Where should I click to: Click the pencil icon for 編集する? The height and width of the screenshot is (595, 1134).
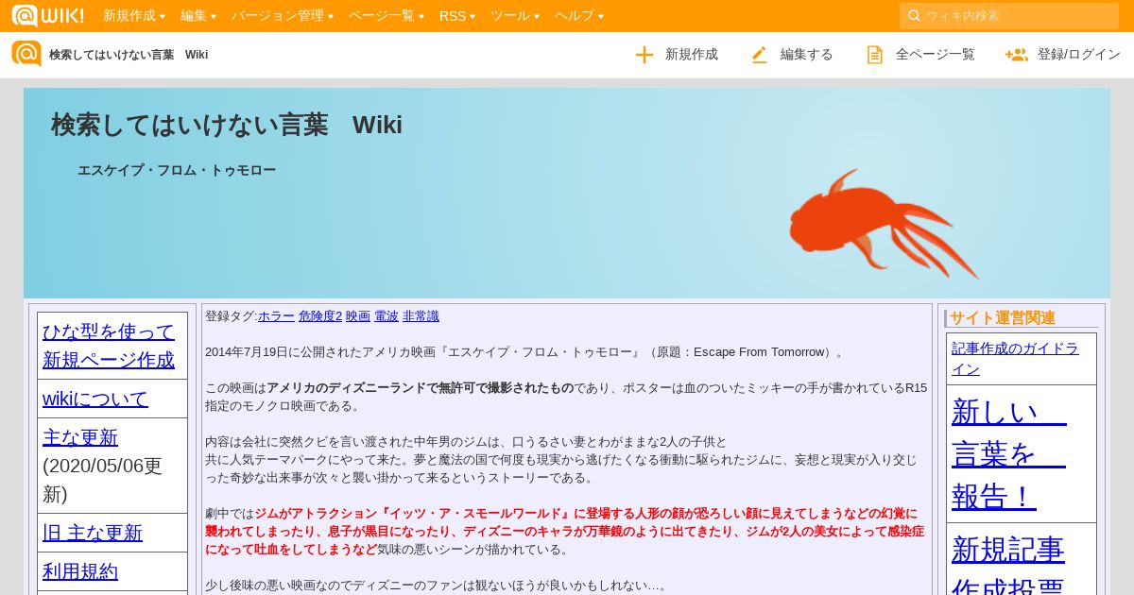point(760,55)
